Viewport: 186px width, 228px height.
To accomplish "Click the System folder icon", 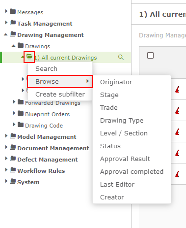I will 13,181.
